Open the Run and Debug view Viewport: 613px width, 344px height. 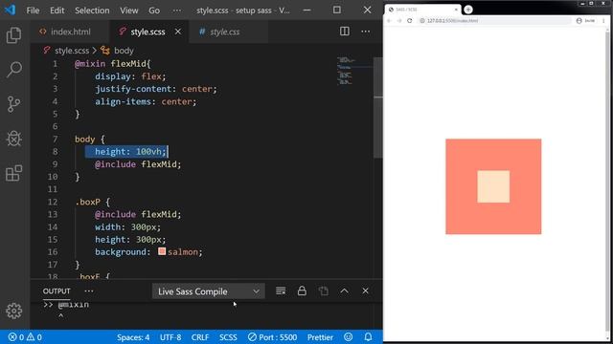coord(14,139)
